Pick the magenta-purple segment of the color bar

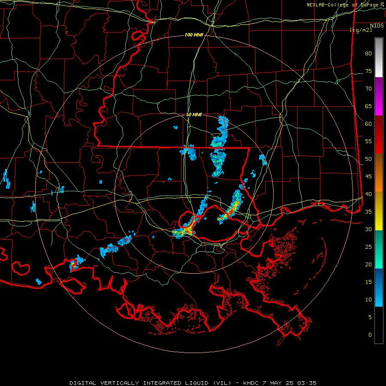click(379, 96)
